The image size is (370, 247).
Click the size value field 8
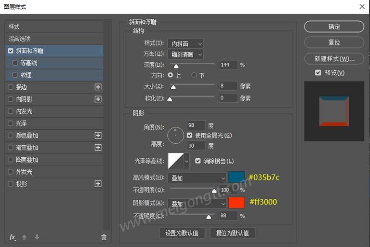228,86
